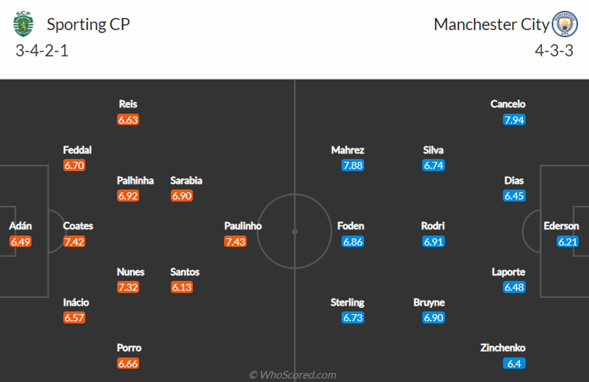Click on player Sarabia's name
Viewport: 589px width, 382px height.
[x=186, y=180]
